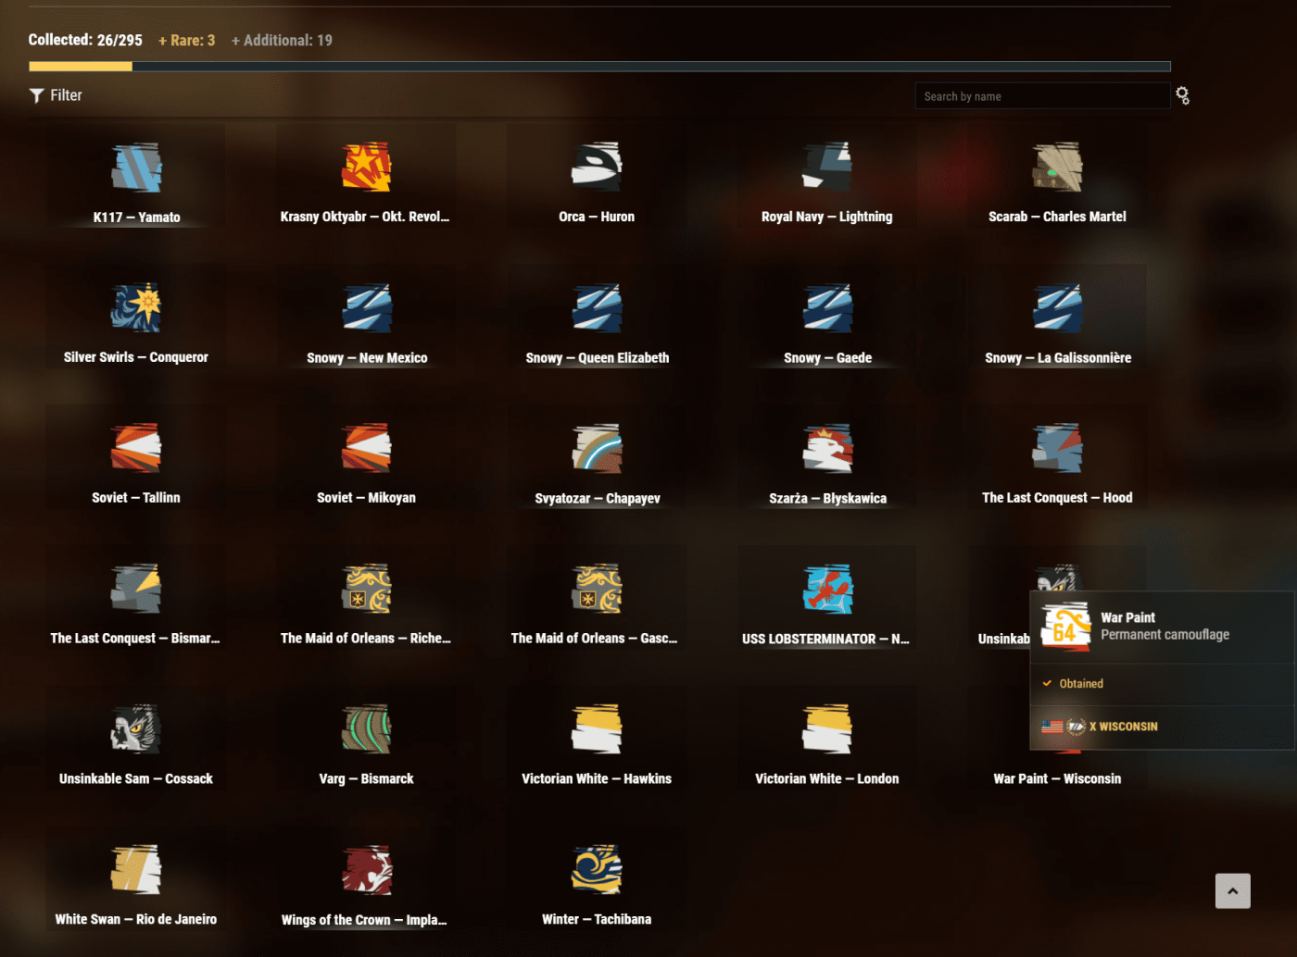Open the Filter options

pos(56,95)
